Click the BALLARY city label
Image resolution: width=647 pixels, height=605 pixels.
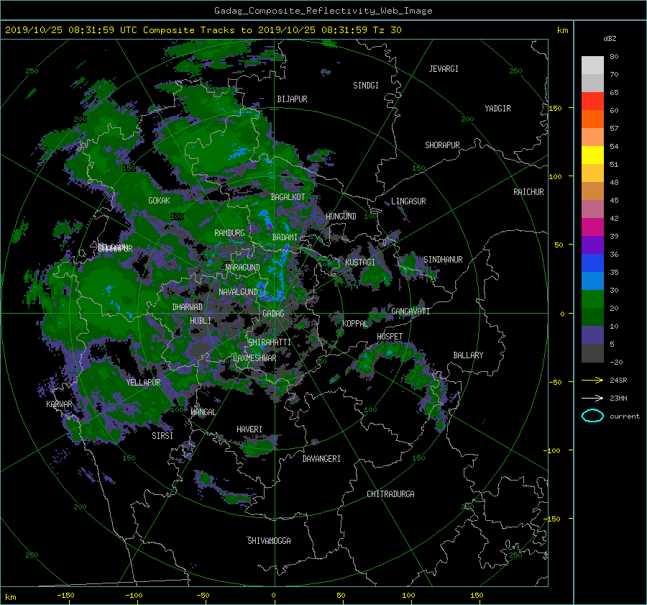tap(468, 355)
